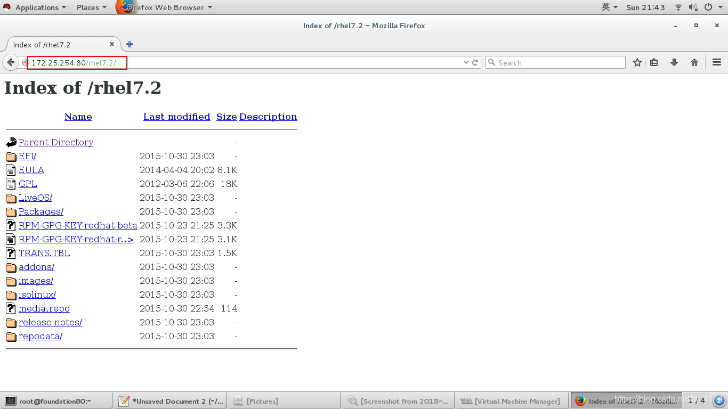The height and width of the screenshot is (409, 728).
Task: Go to Firefox home page icon
Action: point(694,62)
